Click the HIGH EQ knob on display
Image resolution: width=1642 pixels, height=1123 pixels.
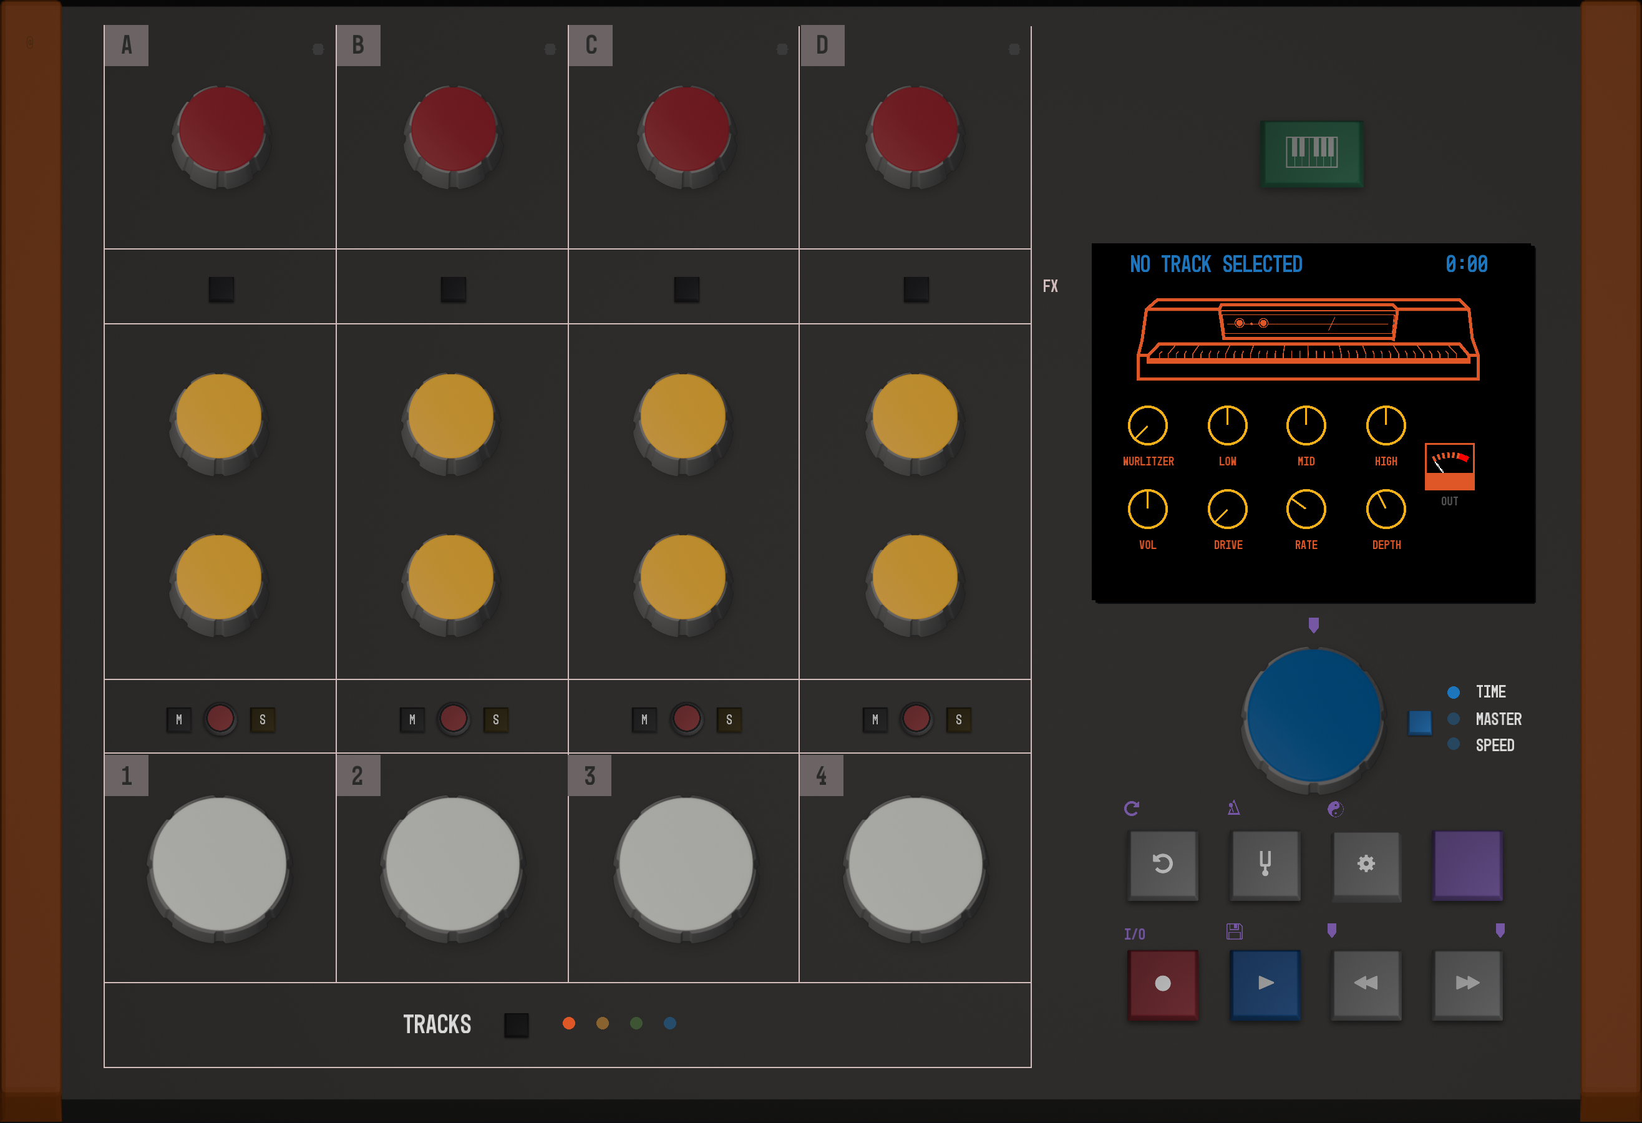click(x=1386, y=425)
